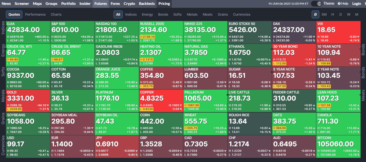Open the Soybeans futures tile
The width and height of the screenshot is (366, 162).
pyautogui.click(x=28, y=124)
